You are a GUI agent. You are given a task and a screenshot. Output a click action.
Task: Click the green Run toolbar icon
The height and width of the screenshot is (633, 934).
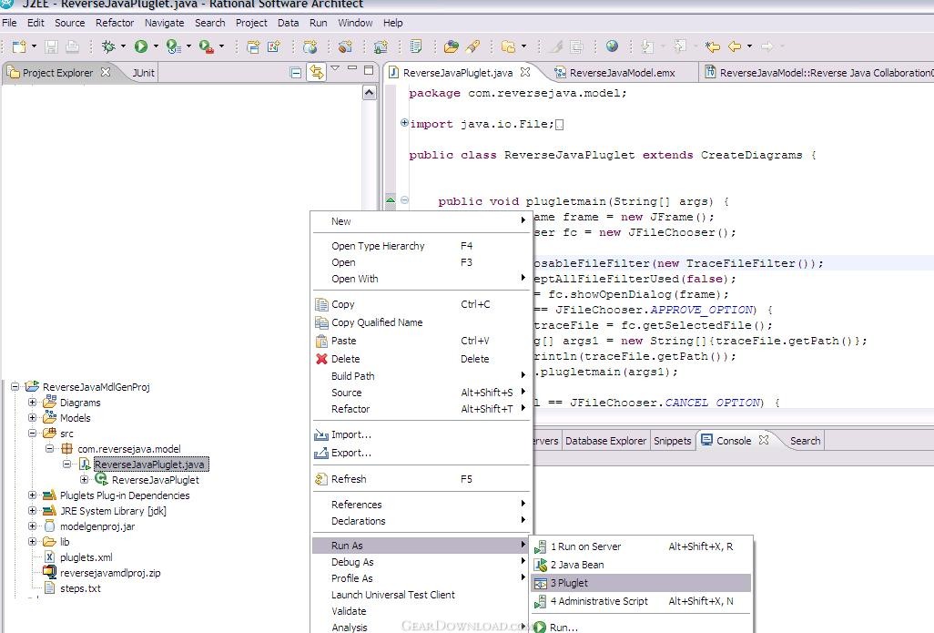coord(140,46)
